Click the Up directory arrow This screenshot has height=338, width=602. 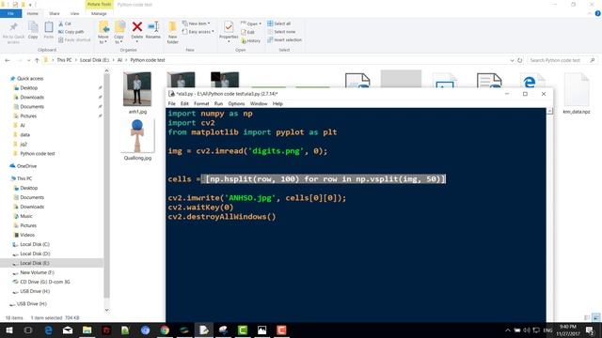pos(37,60)
